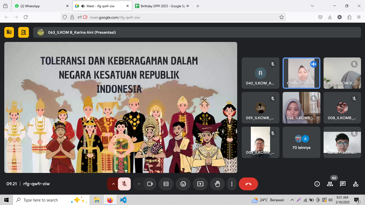365x205 pixels.
Task: Turn on closed captions
Action: [166, 184]
